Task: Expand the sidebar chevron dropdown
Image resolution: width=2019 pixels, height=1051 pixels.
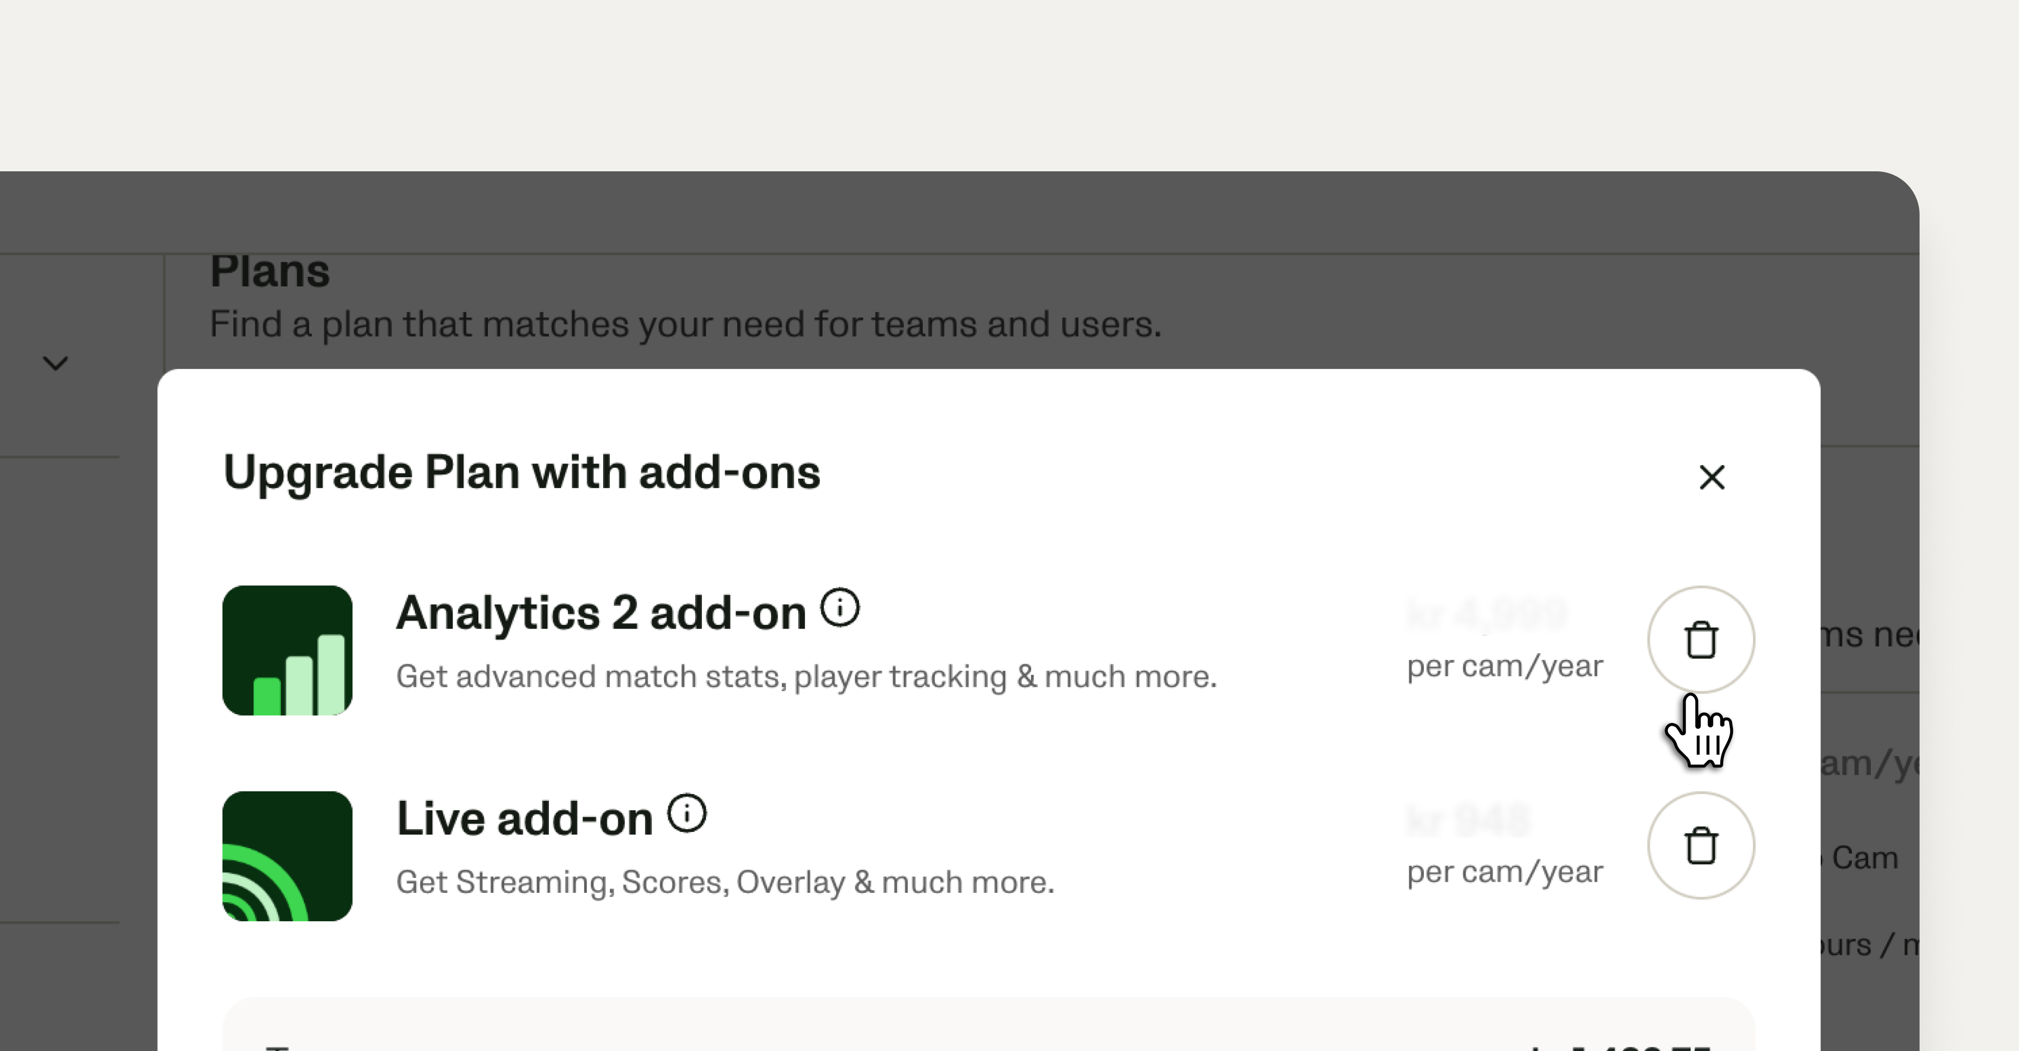Action: coord(55,364)
